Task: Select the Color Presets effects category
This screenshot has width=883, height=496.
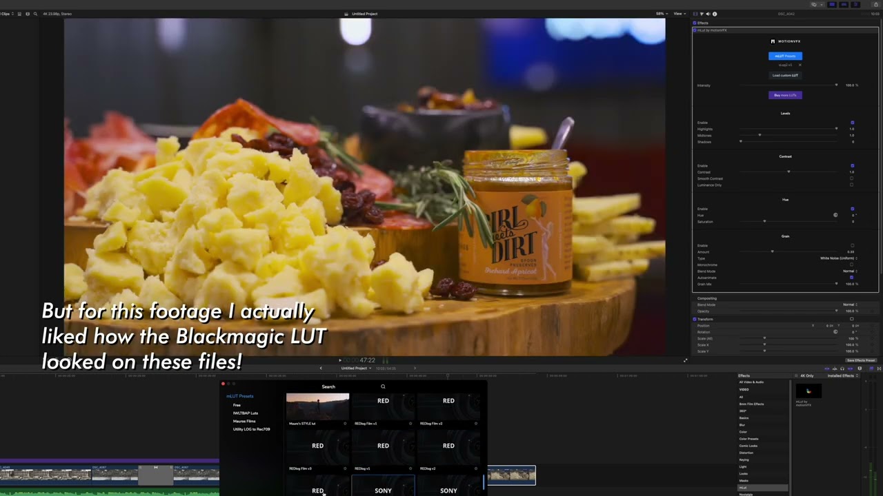Action: [748, 439]
